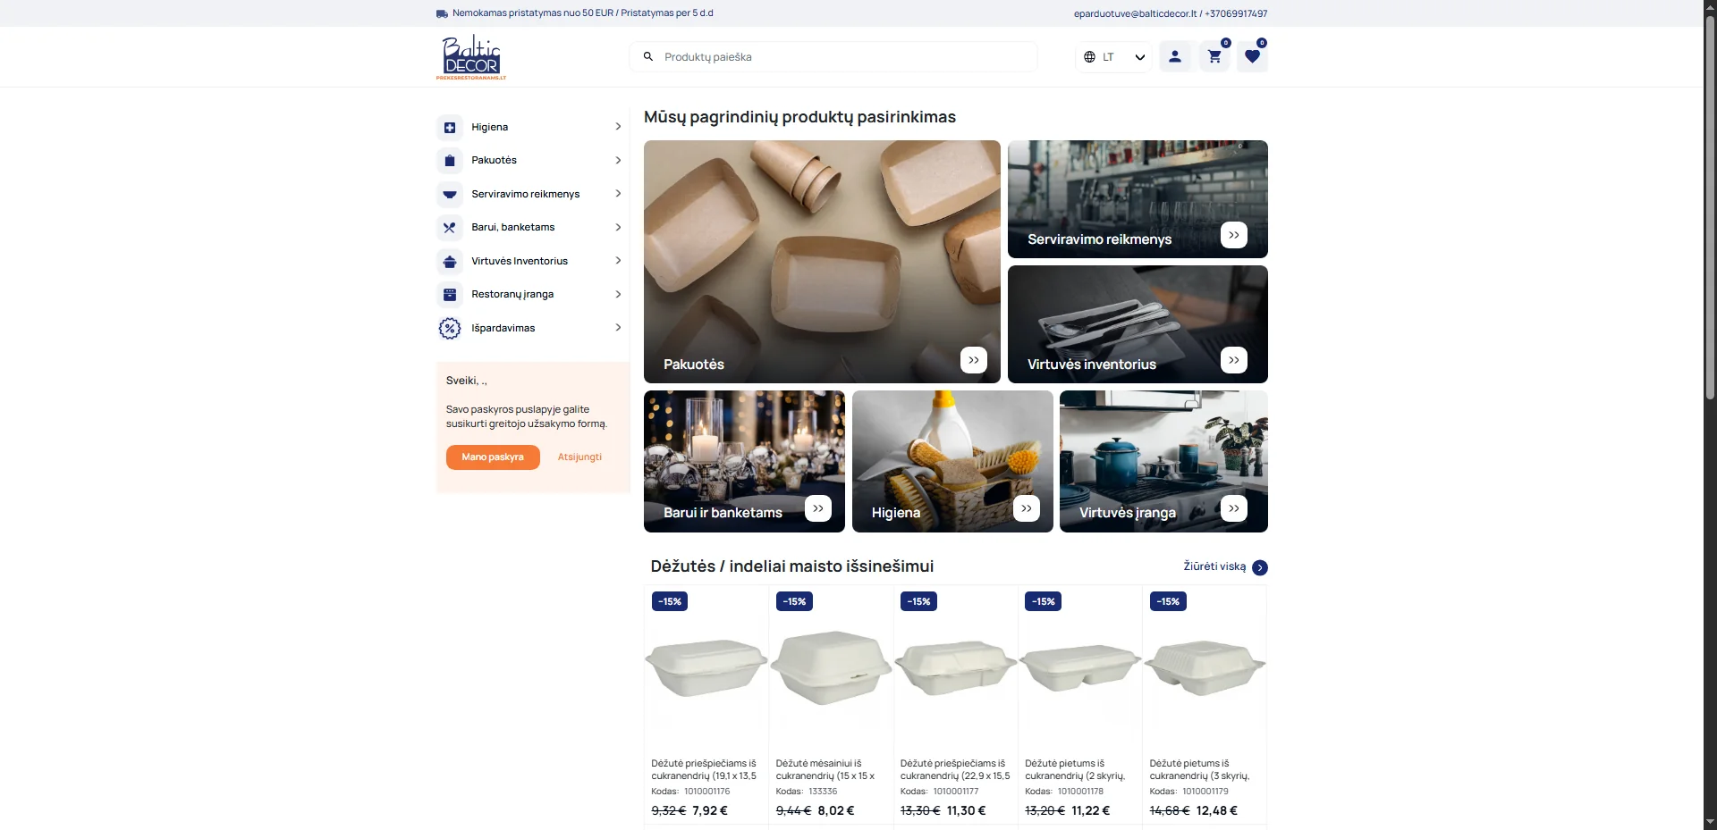Select Serviravimo reikmenys in sidebar menu

click(x=525, y=194)
